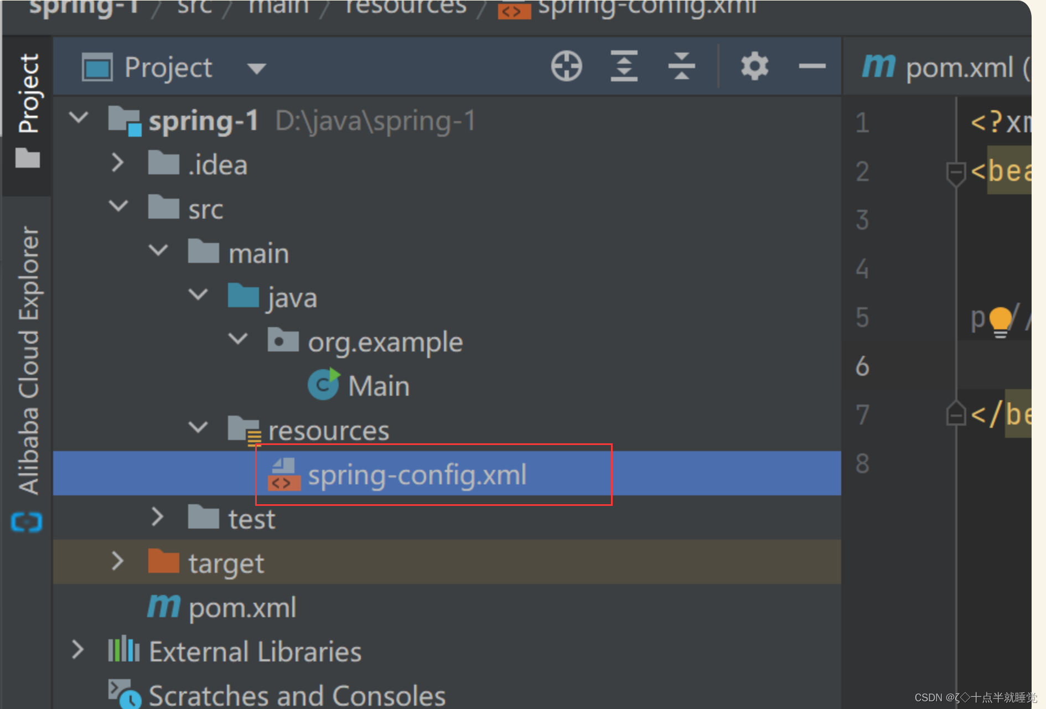Image resolution: width=1046 pixels, height=709 pixels.
Task: Click the main breadcrumb segment
Action: (279, 8)
